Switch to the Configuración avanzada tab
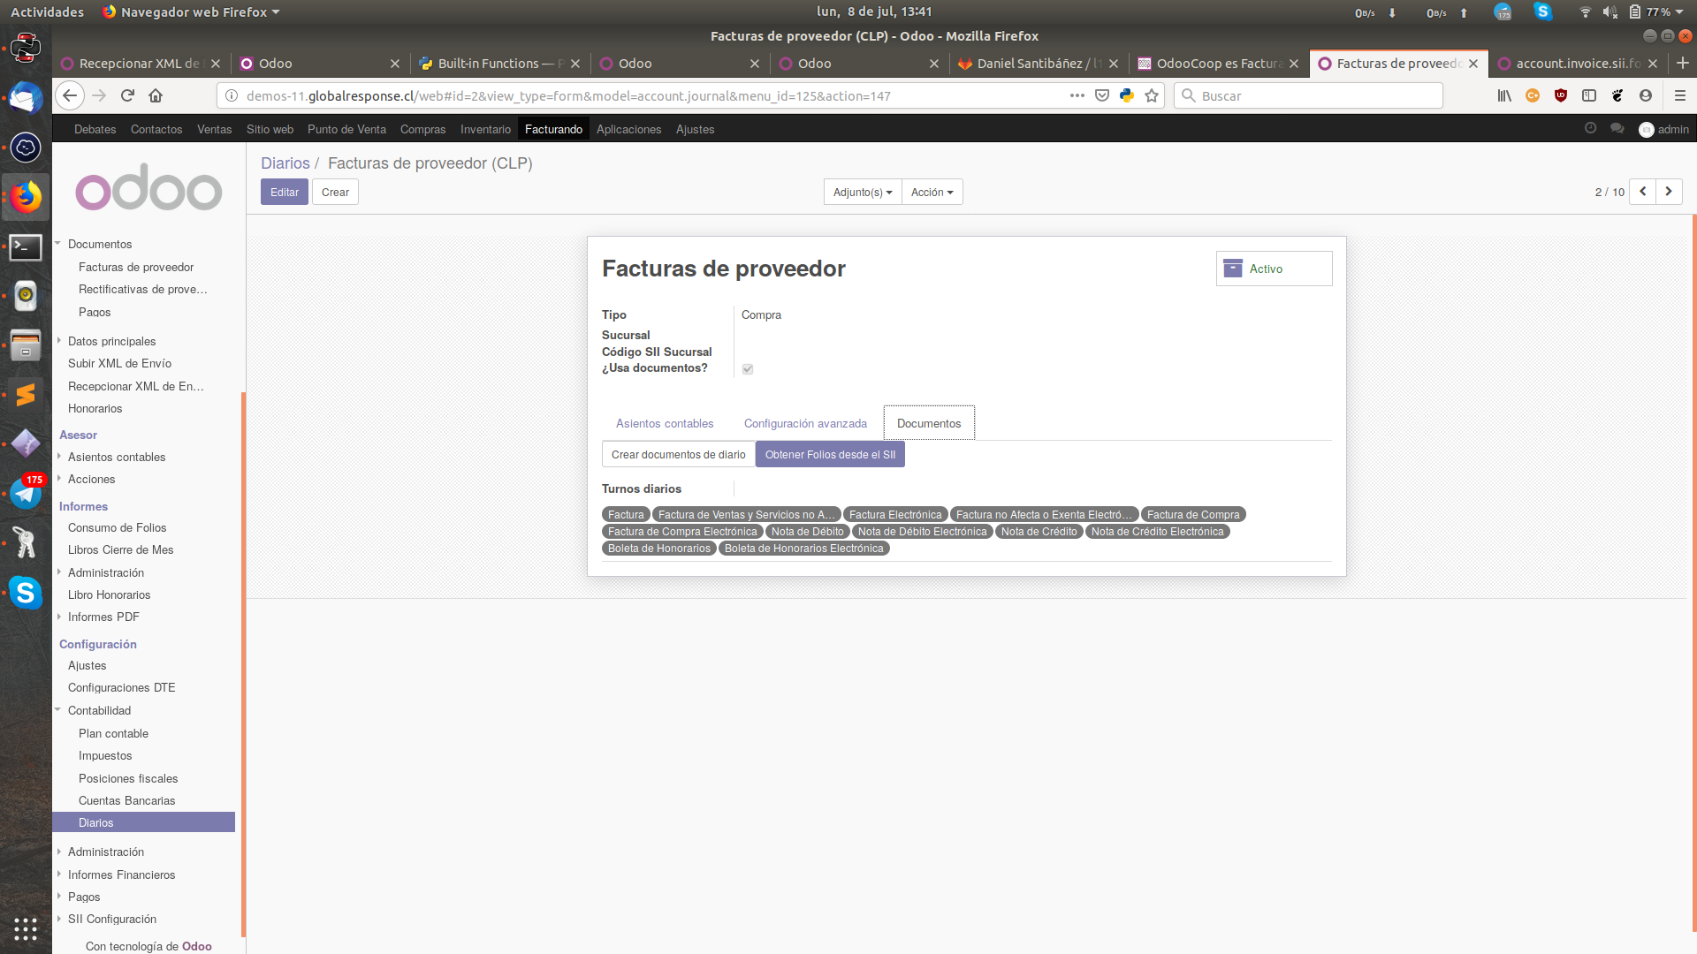 (805, 423)
